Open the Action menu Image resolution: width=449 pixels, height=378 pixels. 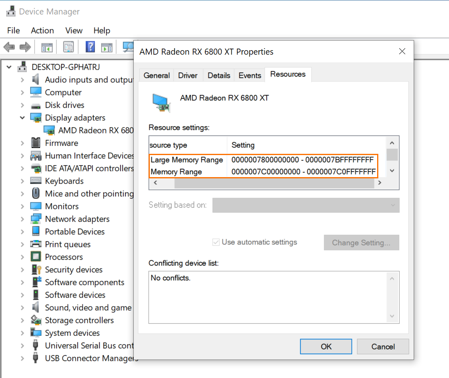tap(42, 31)
